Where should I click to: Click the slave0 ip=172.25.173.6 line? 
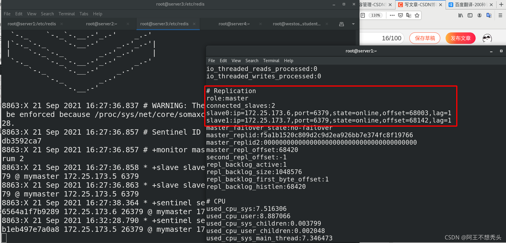pyautogui.click(x=329, y=113)
